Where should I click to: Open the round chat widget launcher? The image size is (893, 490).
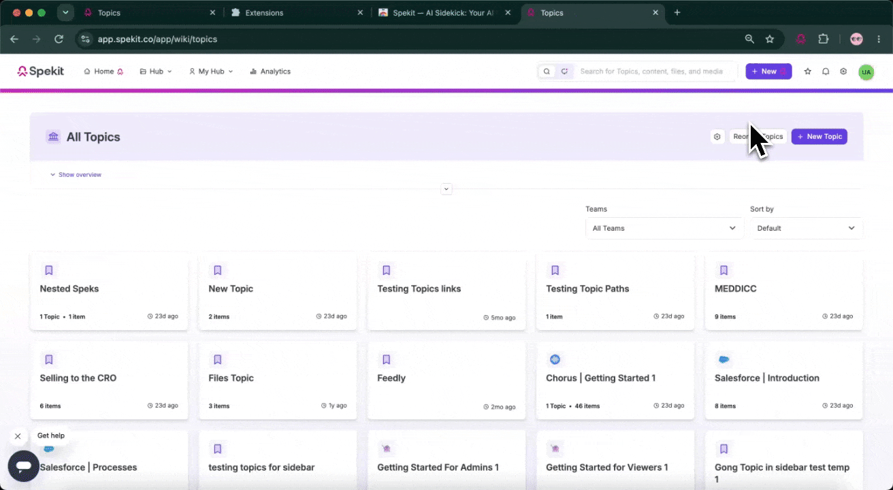[25, 466]
